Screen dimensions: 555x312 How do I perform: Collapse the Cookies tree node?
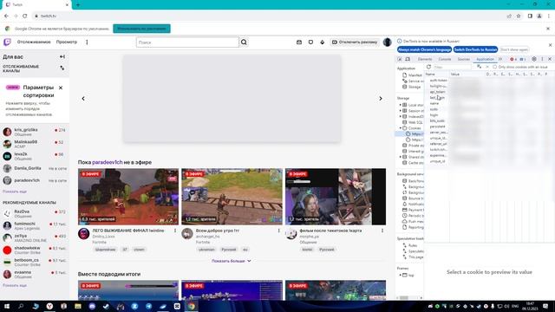pyautogui.click(x=401, y=128)
